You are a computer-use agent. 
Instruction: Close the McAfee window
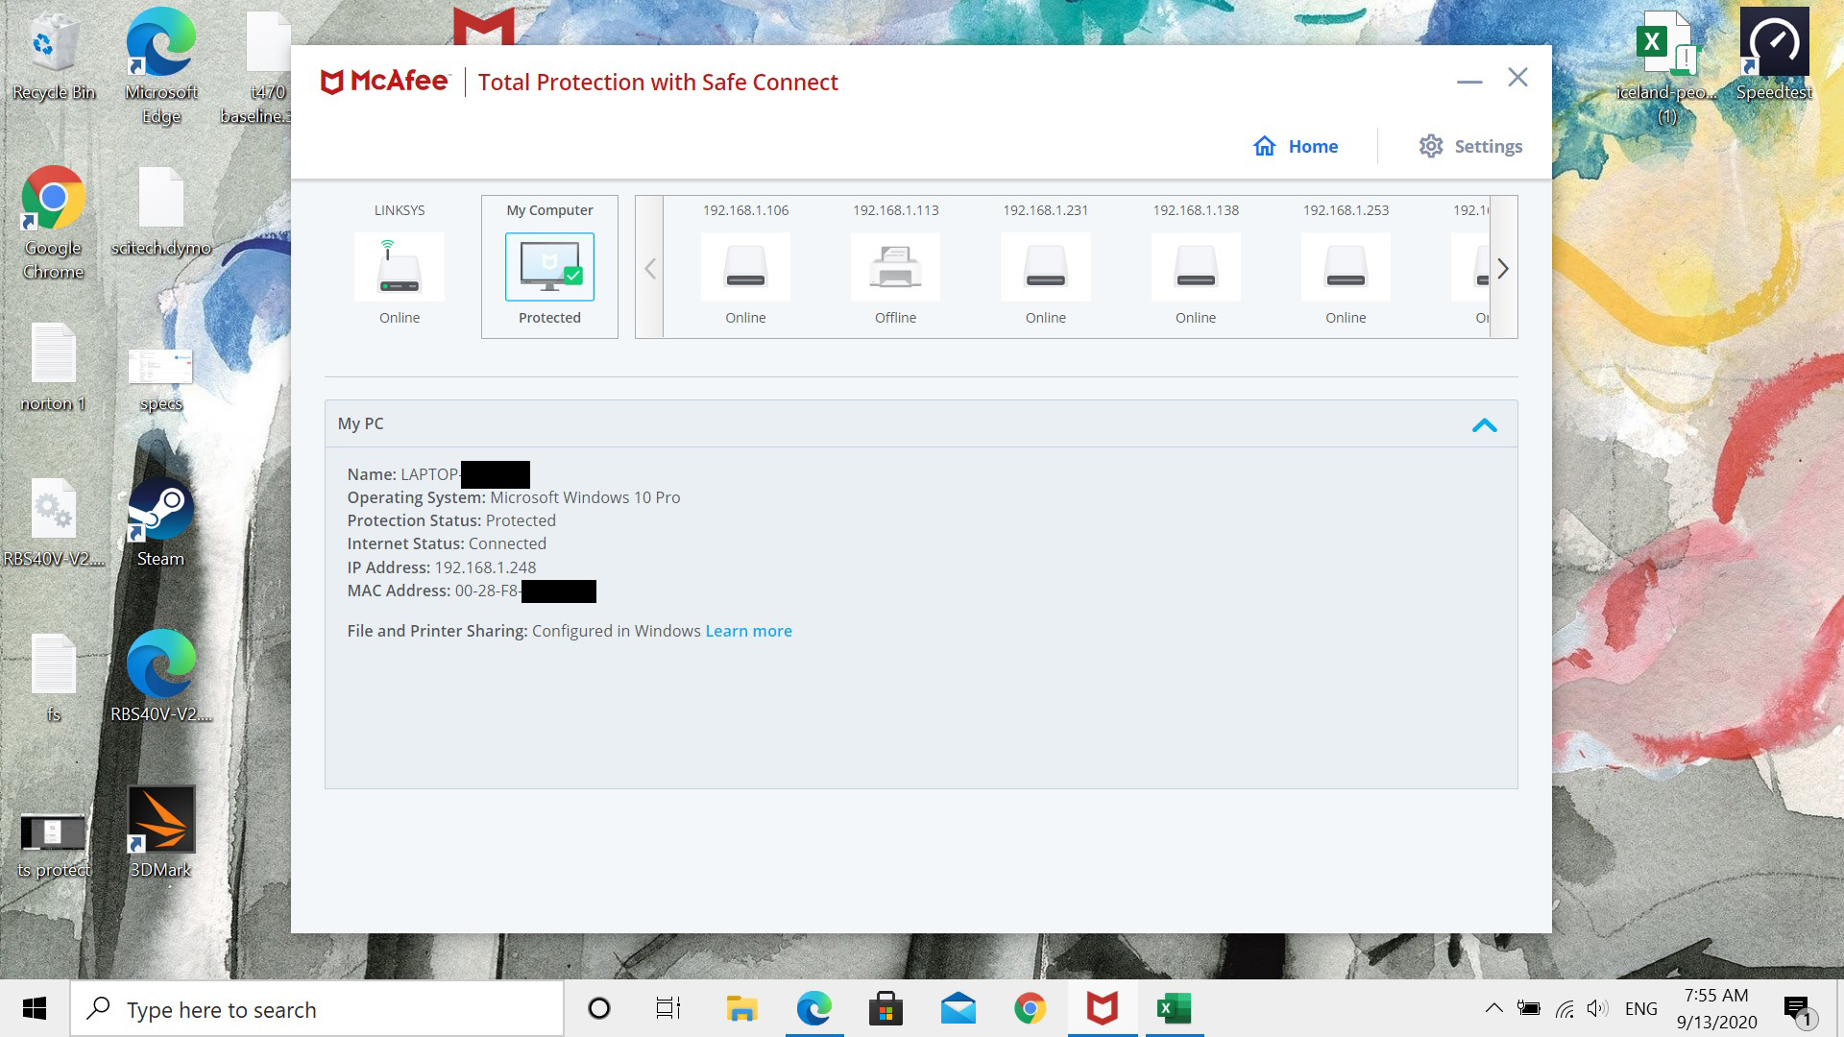click(1517, 78)
